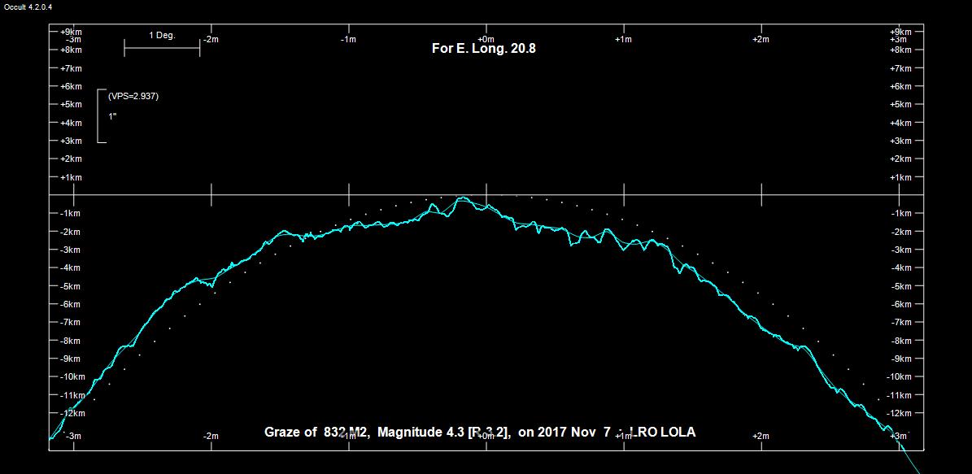Screen dimensions: 972x474
Task: Click the '1 Deg.' scale bar
Action: [x=162, y=48]
